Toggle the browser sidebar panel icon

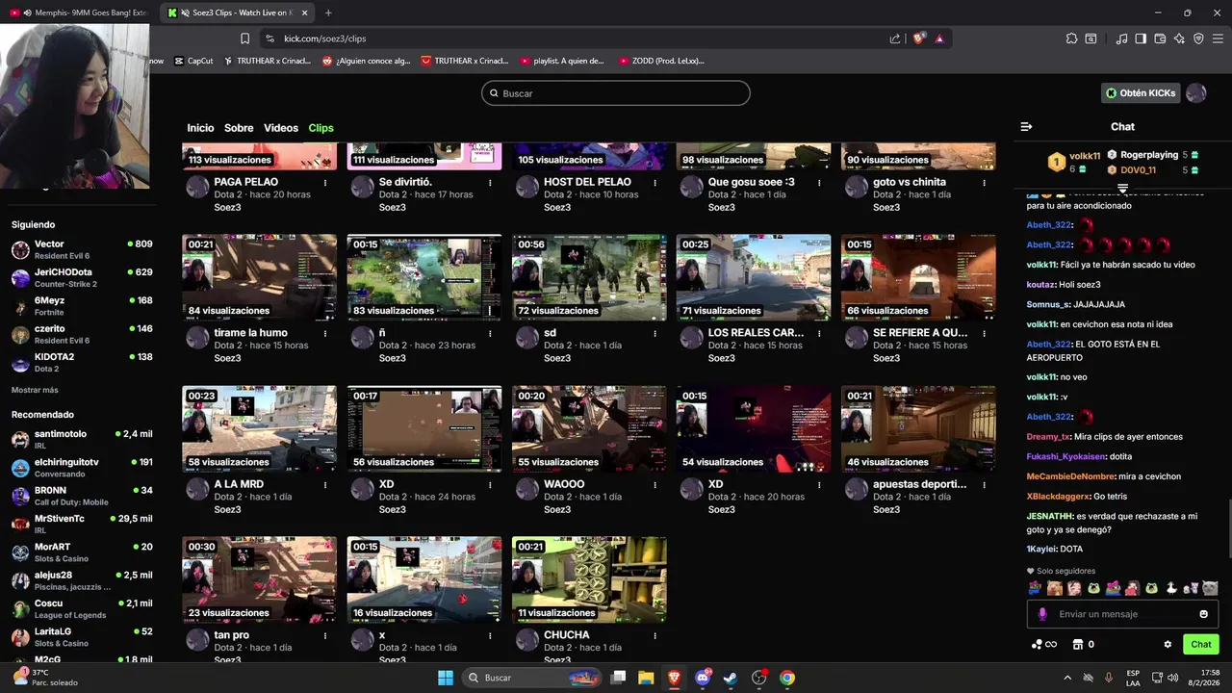(x=1141, y=38)
